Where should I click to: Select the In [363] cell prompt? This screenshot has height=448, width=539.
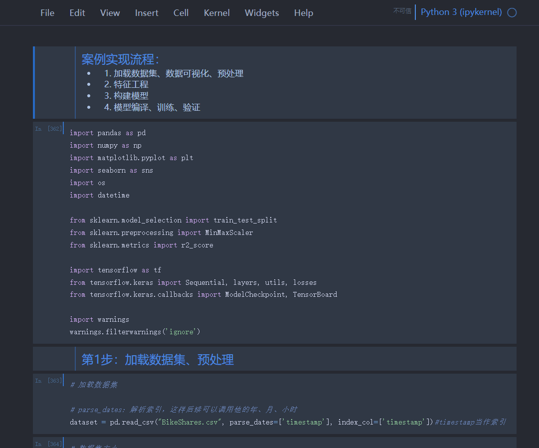tap(48, 381)
